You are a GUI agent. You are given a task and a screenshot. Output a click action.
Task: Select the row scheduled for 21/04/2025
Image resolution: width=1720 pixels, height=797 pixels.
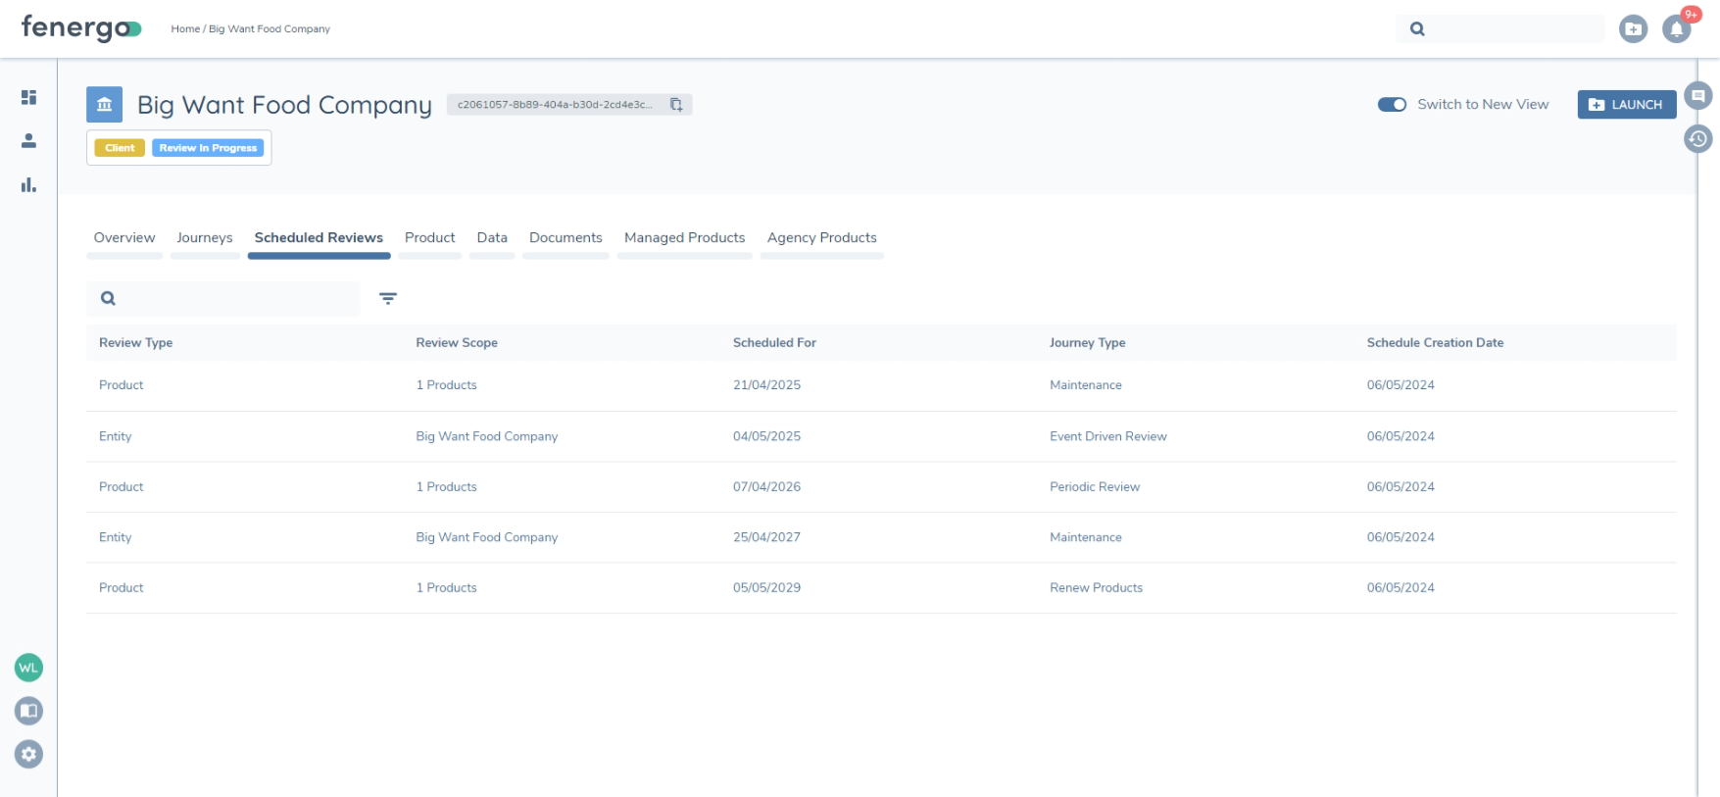(x=881, y=385)
